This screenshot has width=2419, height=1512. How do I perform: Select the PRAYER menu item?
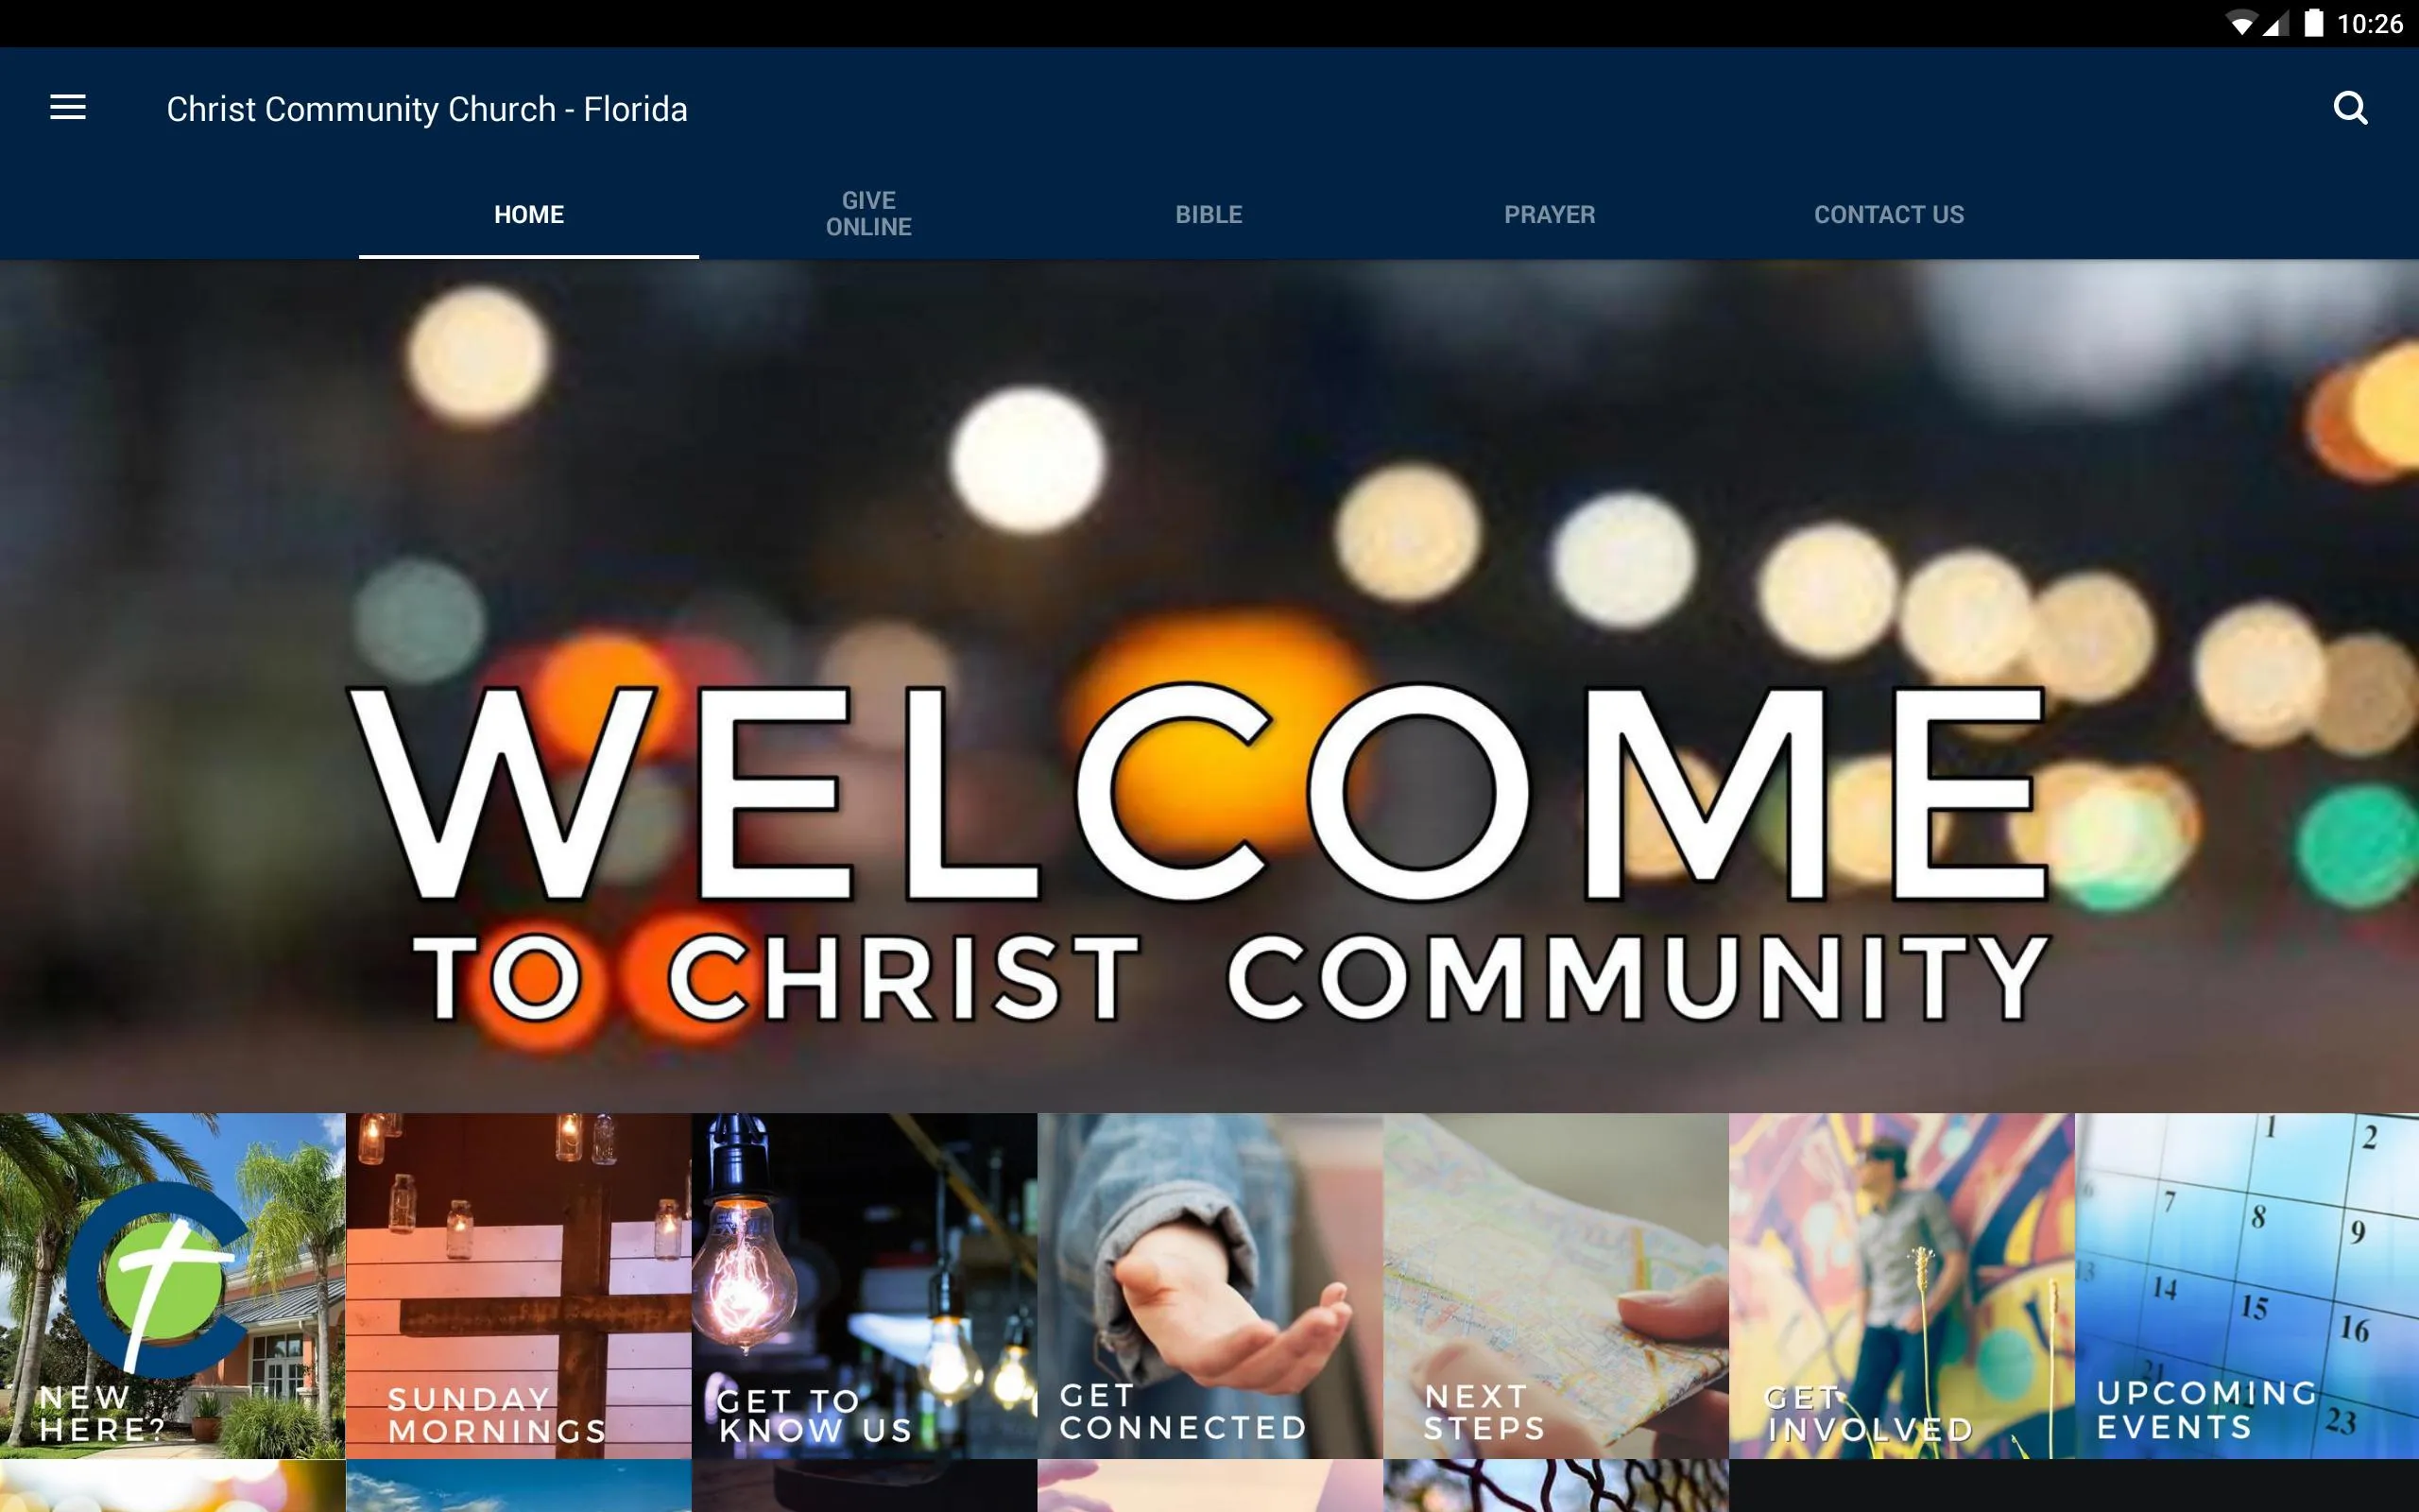[x=1550, y=213]
